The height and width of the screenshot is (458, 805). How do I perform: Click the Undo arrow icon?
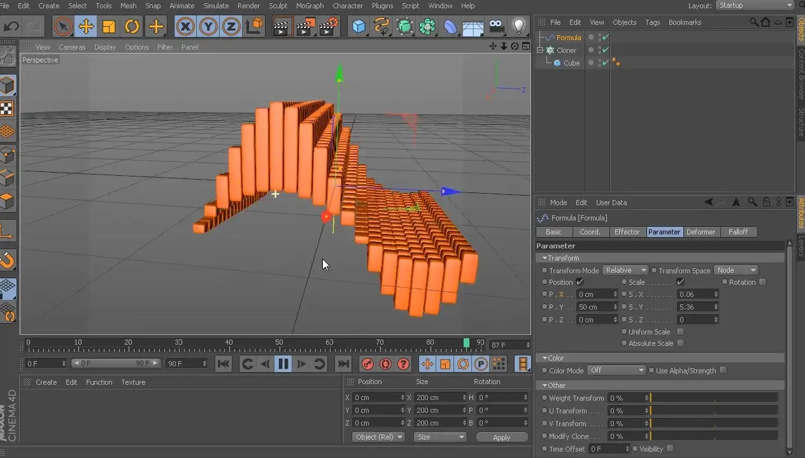[11, 26]
